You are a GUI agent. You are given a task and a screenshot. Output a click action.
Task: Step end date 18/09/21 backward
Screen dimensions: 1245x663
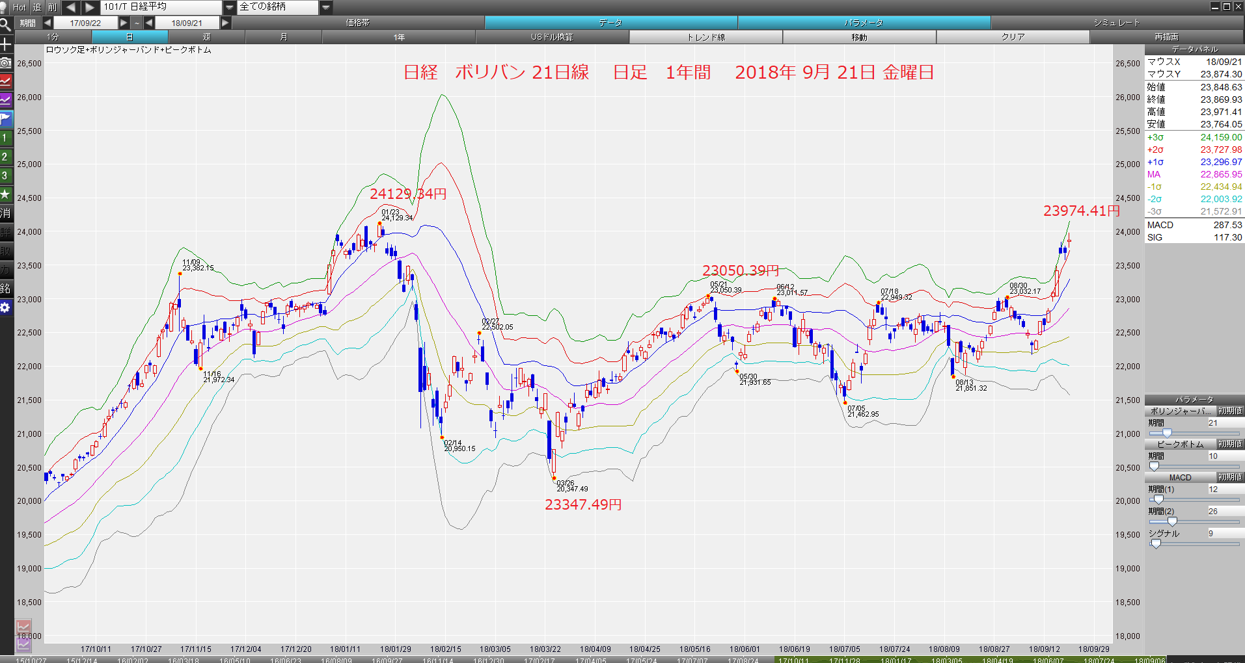pyautogui.click(x=149, y=23)
